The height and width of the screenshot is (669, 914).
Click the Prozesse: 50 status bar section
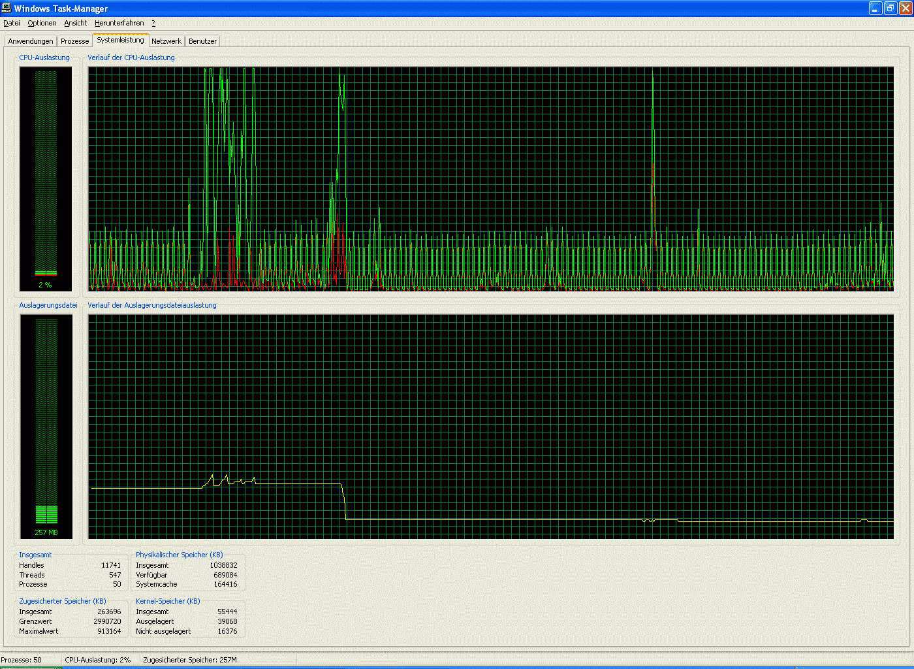click(x=29, y=660)
